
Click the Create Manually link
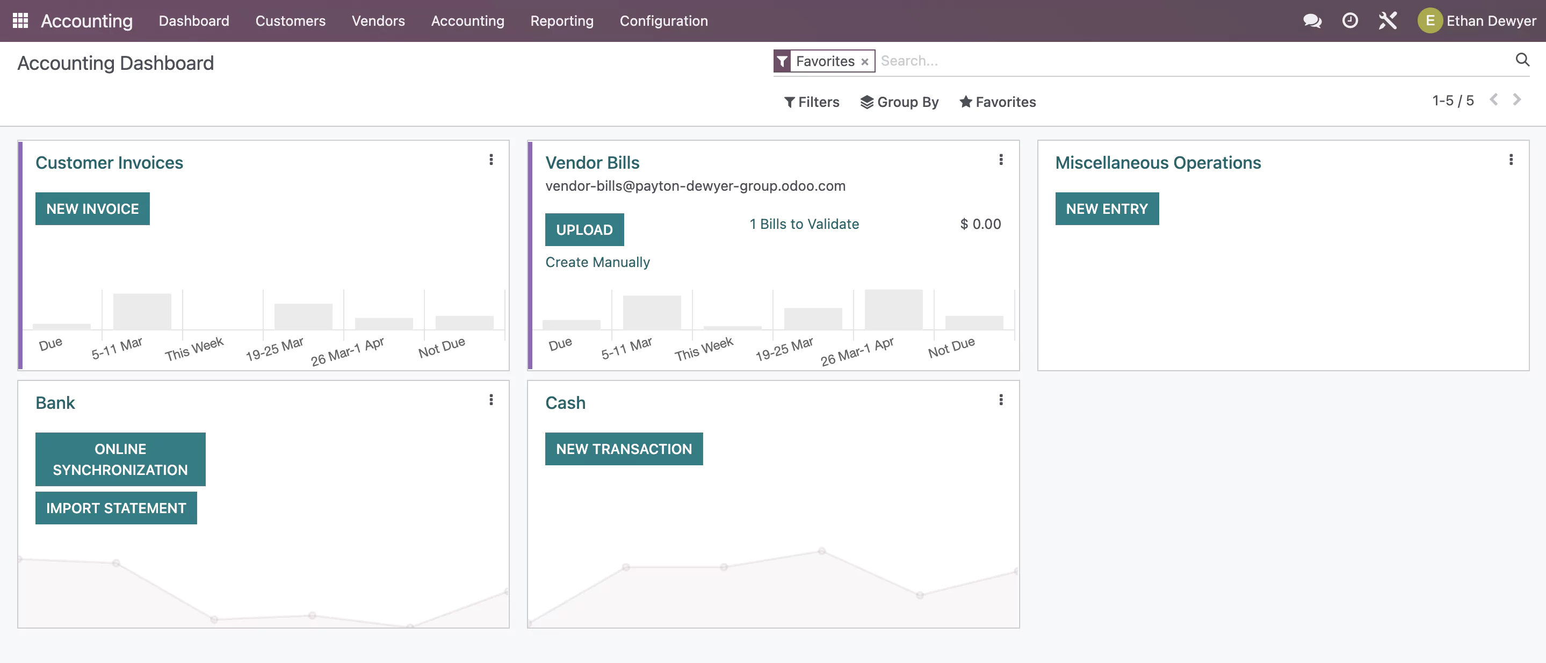[x=597, y=262]
